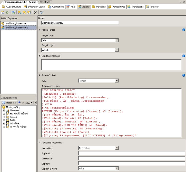Go to the Calculations tab

click(56, 7)
